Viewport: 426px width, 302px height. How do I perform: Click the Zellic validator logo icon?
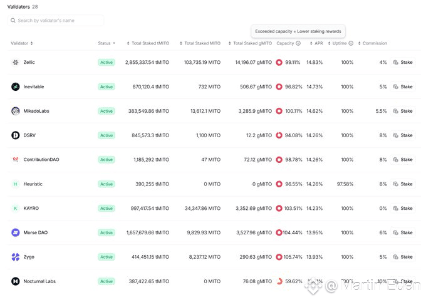click(16, 63)
